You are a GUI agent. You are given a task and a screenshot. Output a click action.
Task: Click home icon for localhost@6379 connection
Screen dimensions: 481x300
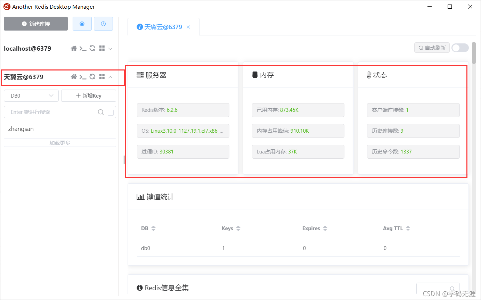click(74, 49)
